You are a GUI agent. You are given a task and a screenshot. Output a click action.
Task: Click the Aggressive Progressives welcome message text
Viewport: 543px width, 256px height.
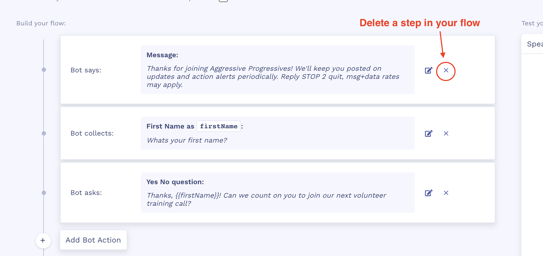pos(273,76)
